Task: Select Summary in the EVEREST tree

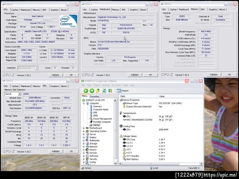Action: (98, 106)
